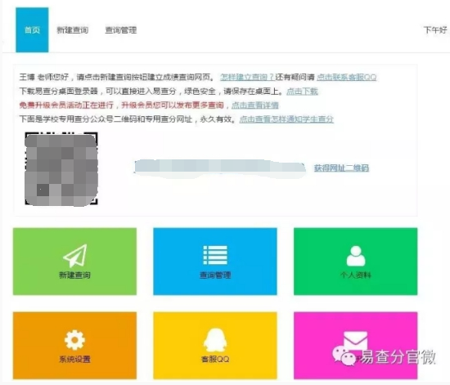Click the 新建查询 label on green tile

[74, 275]
